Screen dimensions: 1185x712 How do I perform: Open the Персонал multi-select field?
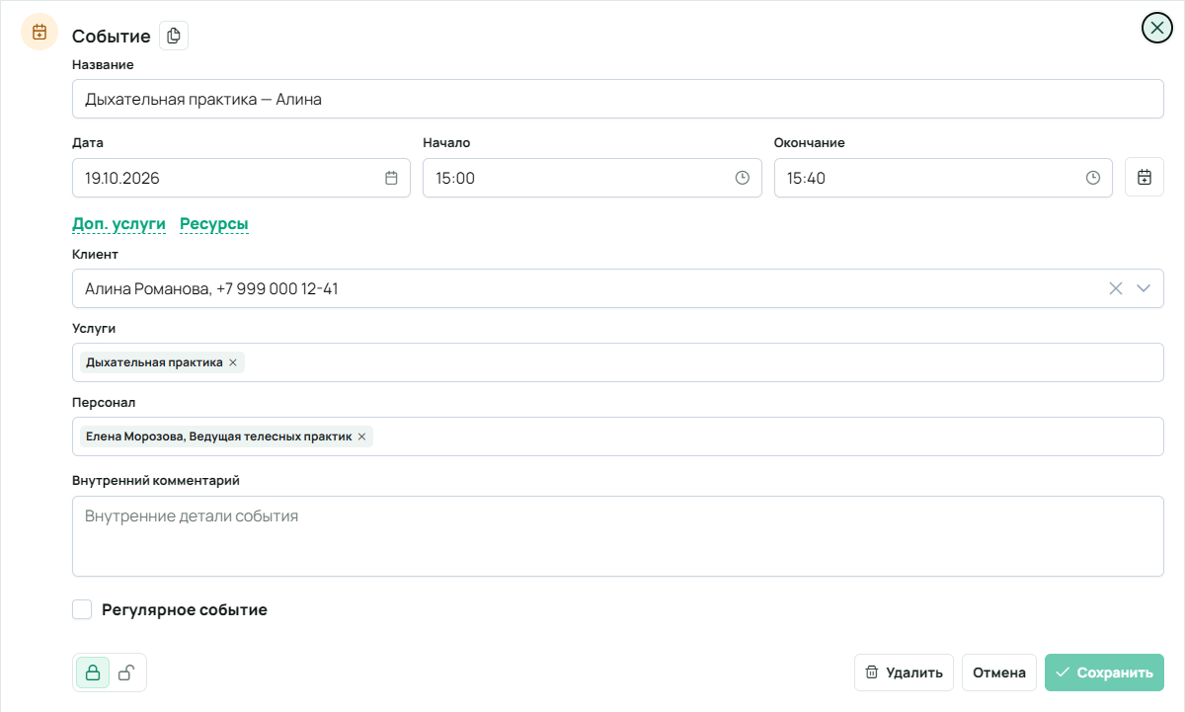(x=618, y=436)
